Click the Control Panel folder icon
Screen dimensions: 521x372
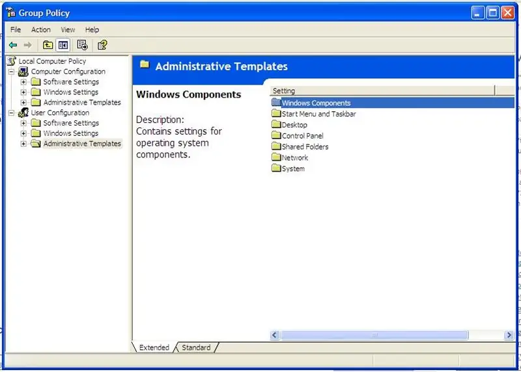[x=276, y=135]
